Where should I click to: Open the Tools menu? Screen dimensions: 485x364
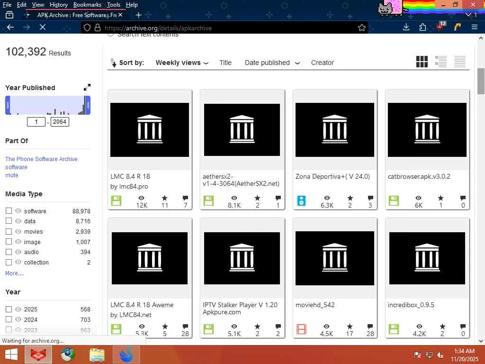[x=114, y=5]
